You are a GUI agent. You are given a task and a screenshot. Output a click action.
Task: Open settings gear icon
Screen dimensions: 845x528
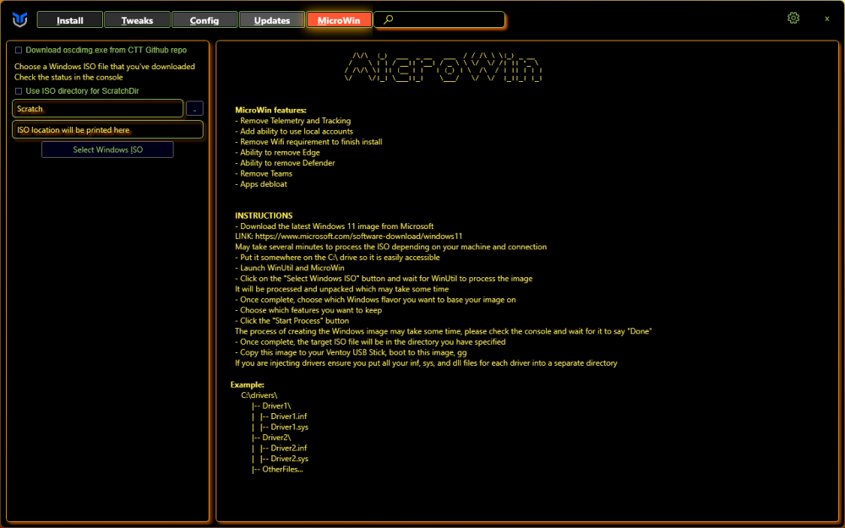click(793, 18)
